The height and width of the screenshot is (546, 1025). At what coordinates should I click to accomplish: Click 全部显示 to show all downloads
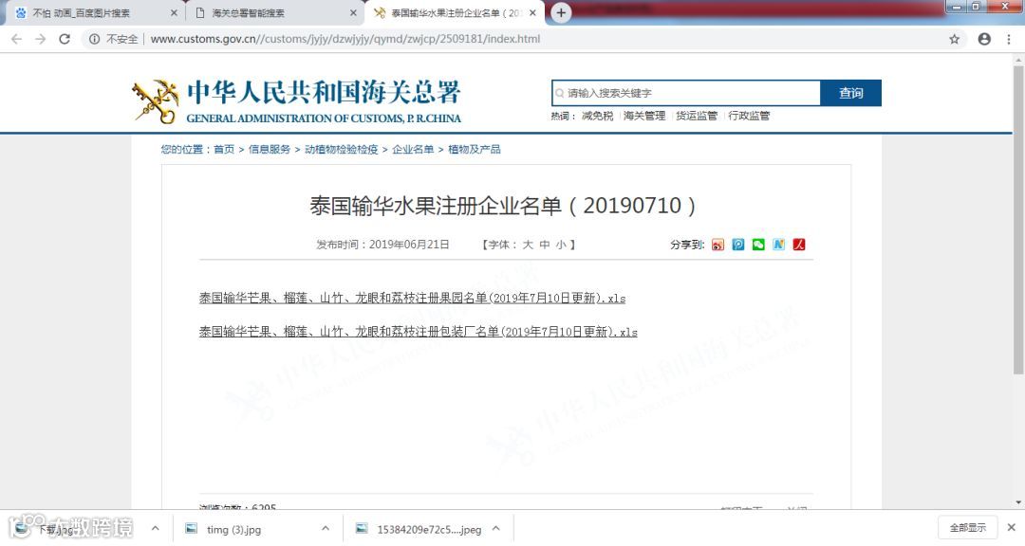967,528
